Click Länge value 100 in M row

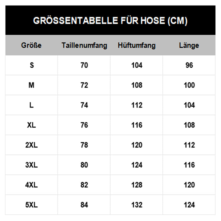[x=189, y=85]
